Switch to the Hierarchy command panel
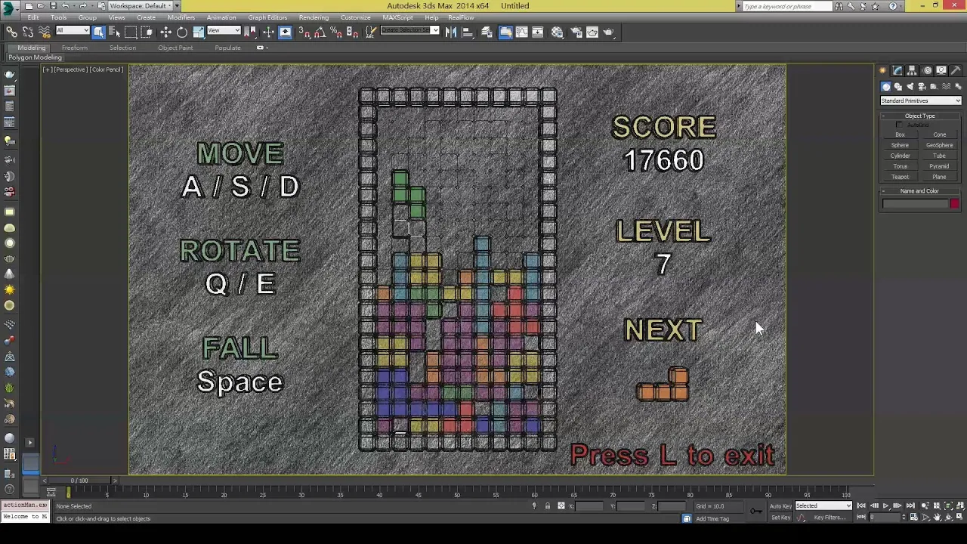Viewport: 967px width, 544px height. click(x=911, y=70)
